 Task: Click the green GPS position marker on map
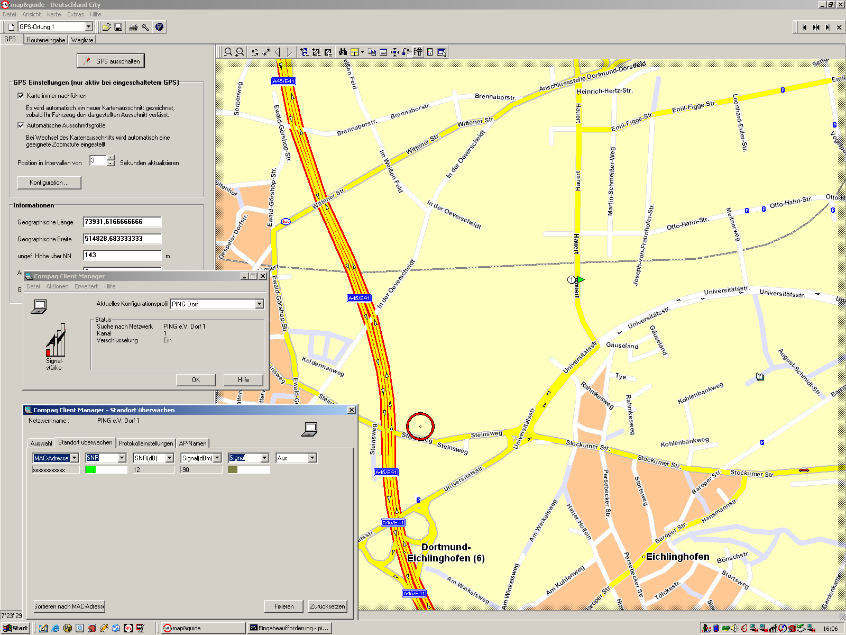pos(581,279)
